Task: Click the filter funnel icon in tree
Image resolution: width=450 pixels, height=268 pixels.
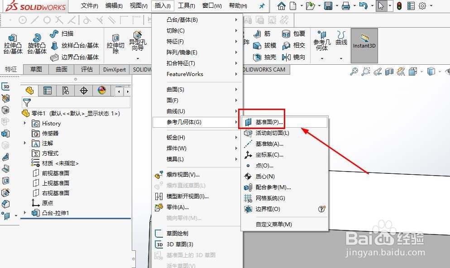Action: click(x=27, y=102)
